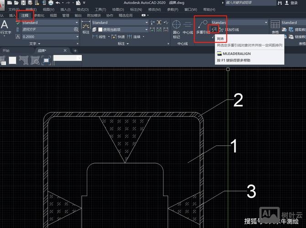Click the 表格 table tool icon

275,26
